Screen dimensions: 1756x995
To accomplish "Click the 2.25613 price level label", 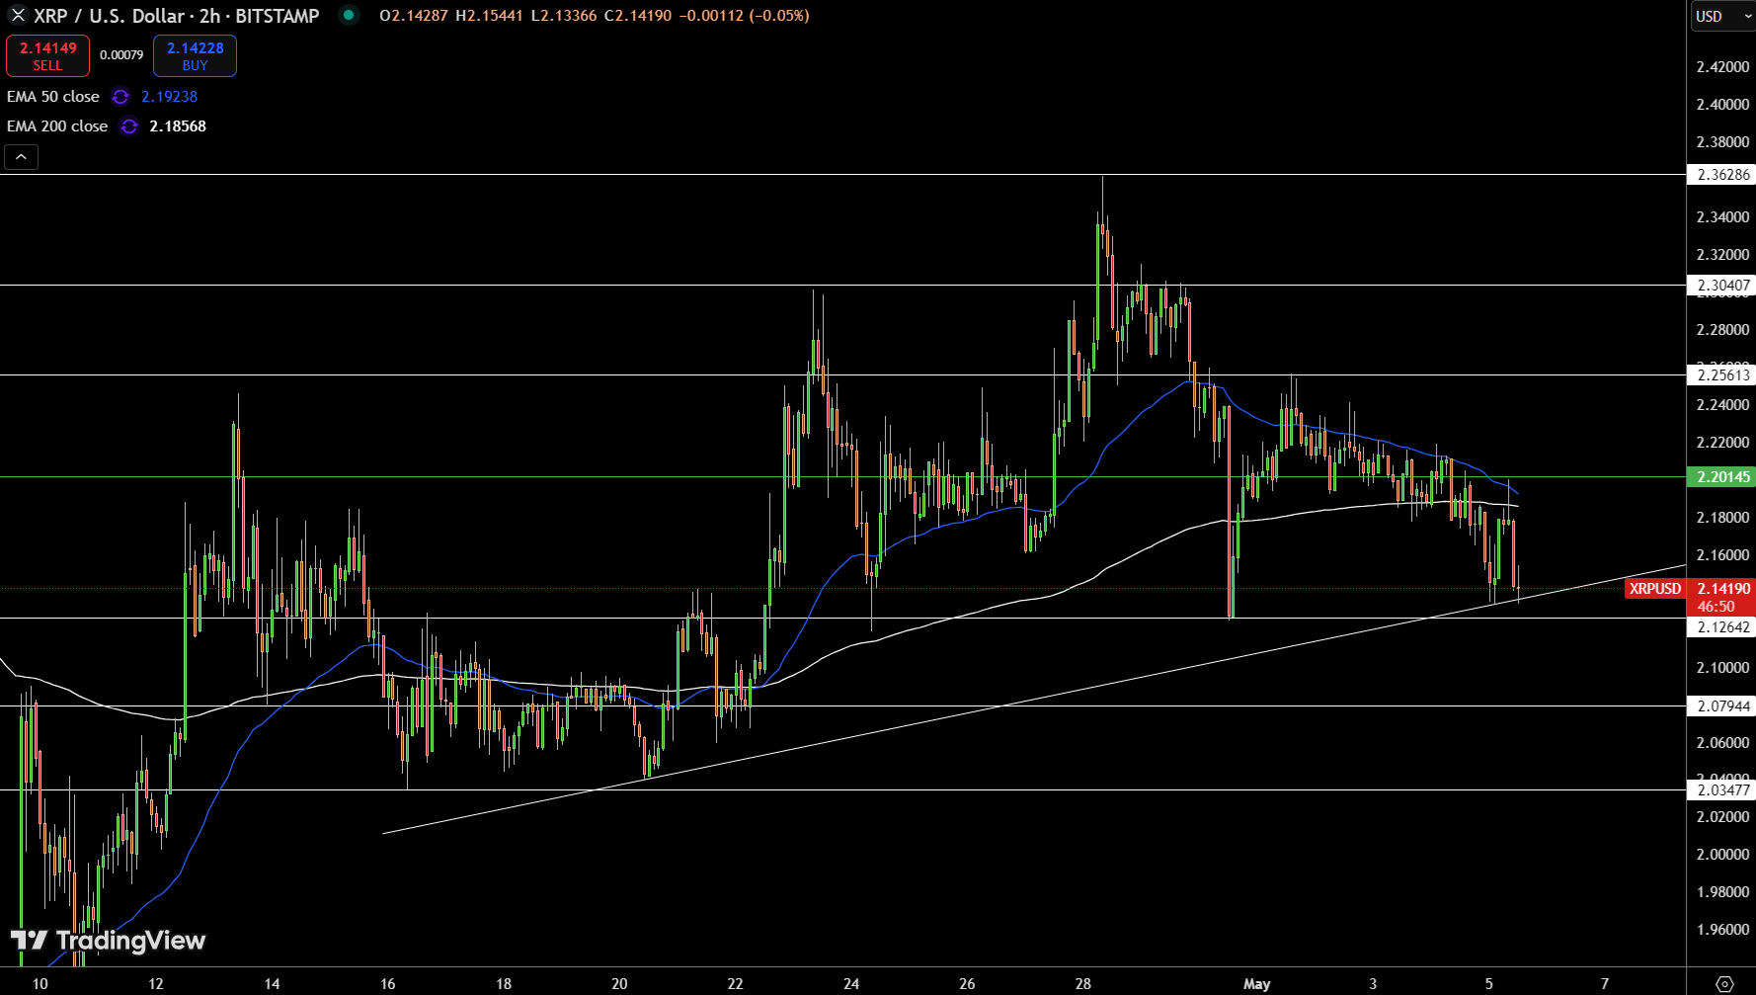I will pyautogui.click(x=1722, y=375).
